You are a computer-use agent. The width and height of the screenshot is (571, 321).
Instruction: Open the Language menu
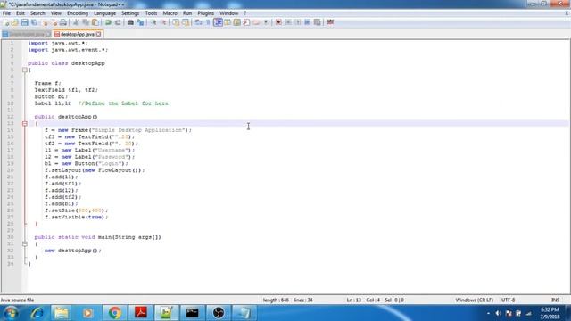pyautogui.click(x=104, y=13)
